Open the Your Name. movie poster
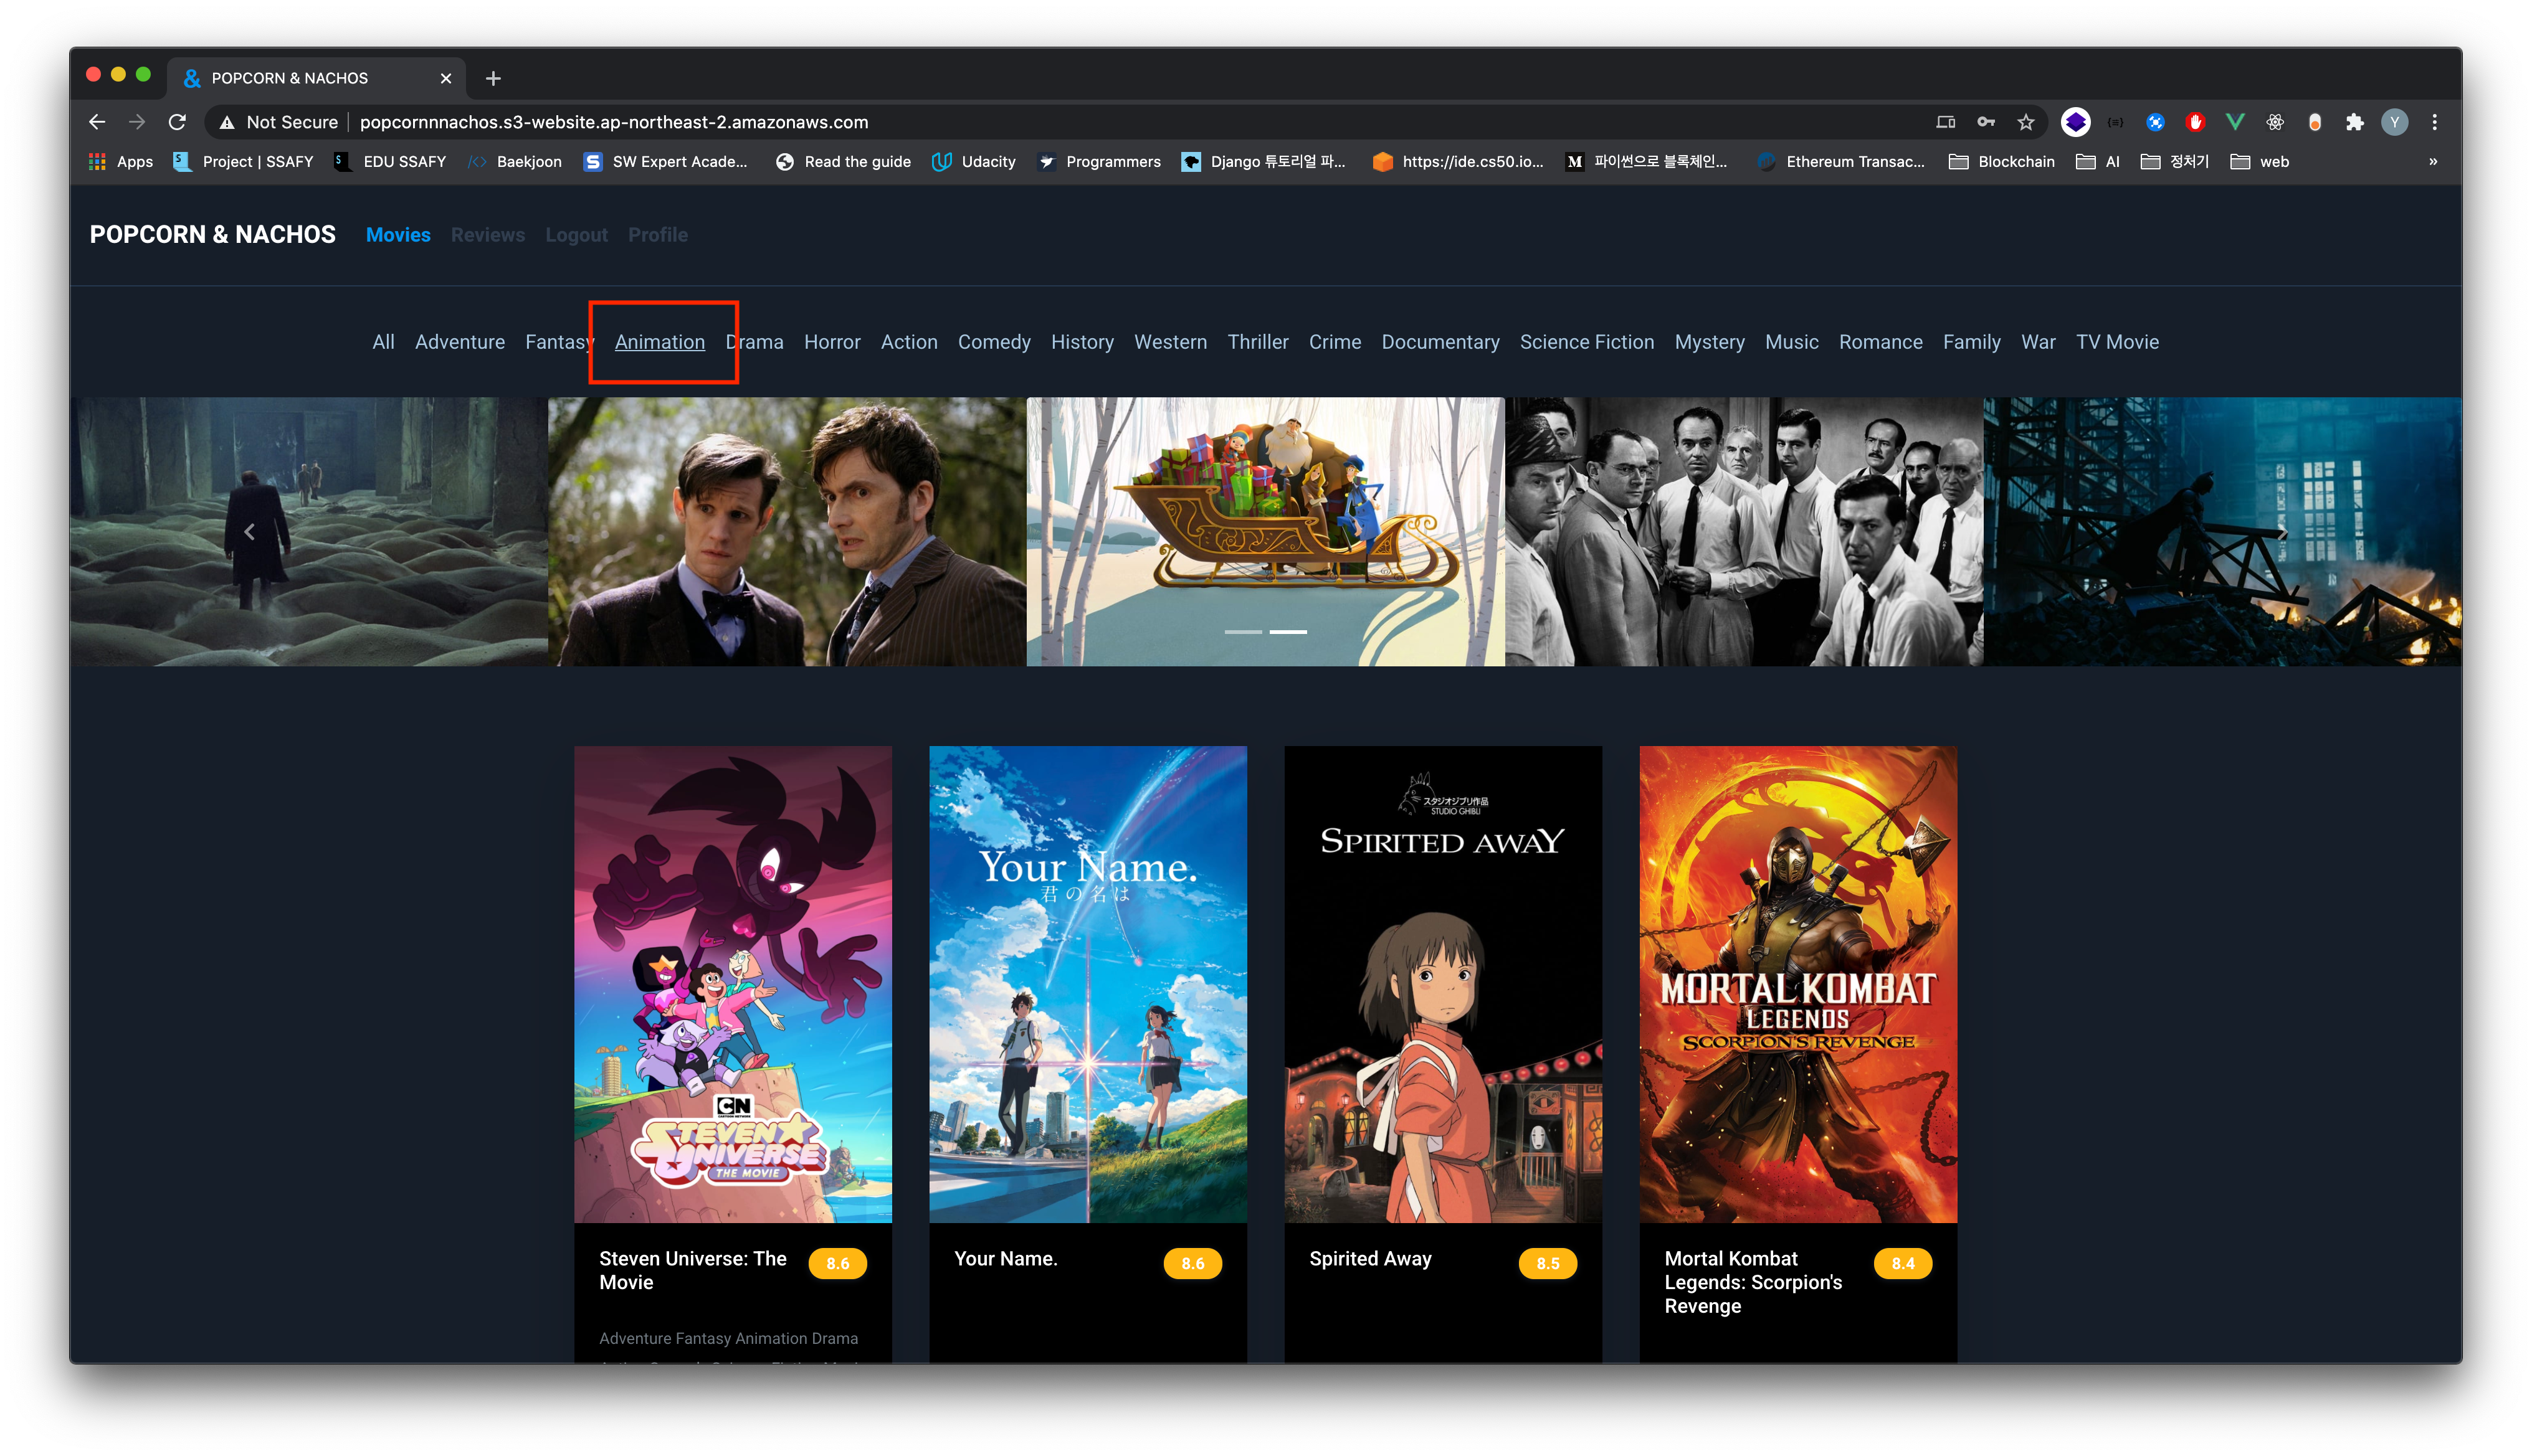 1087,984
